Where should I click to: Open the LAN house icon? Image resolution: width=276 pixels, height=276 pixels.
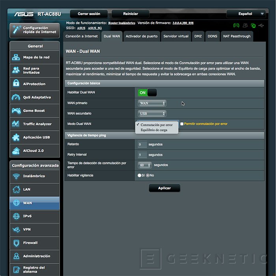17,189
